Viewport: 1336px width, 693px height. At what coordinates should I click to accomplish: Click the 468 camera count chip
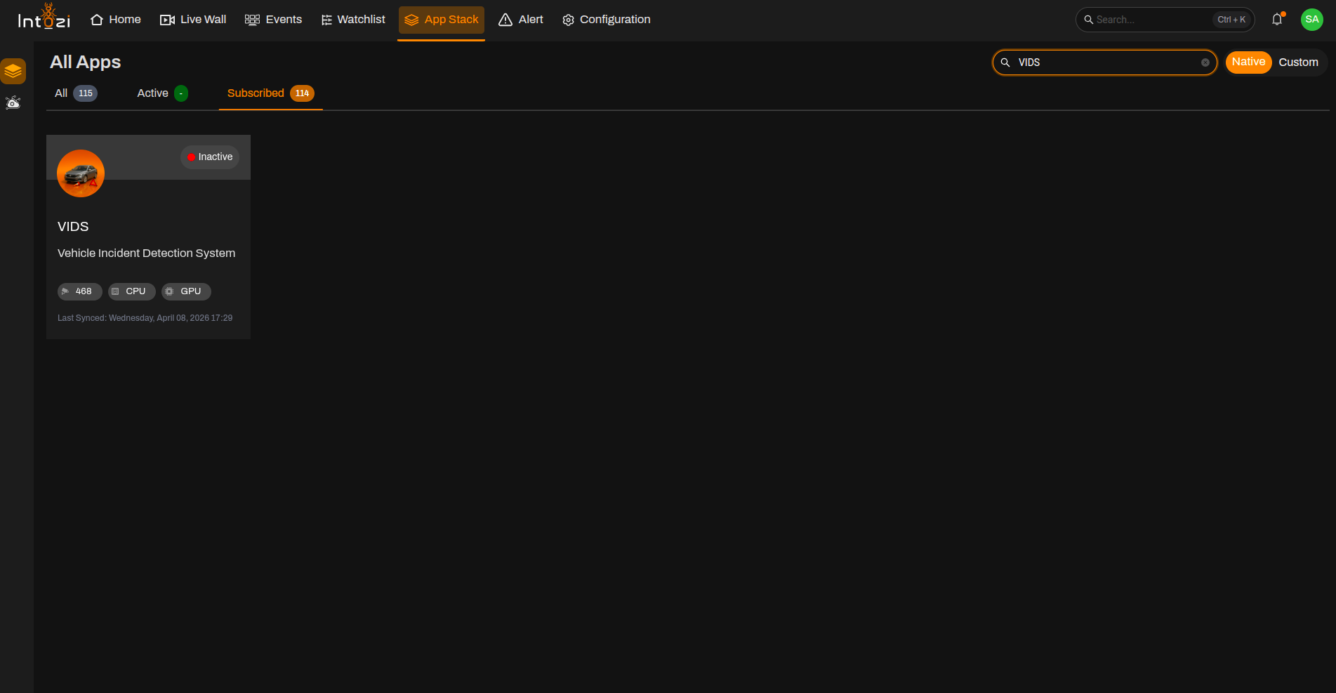pyautogui.click(x=79, y=291)
